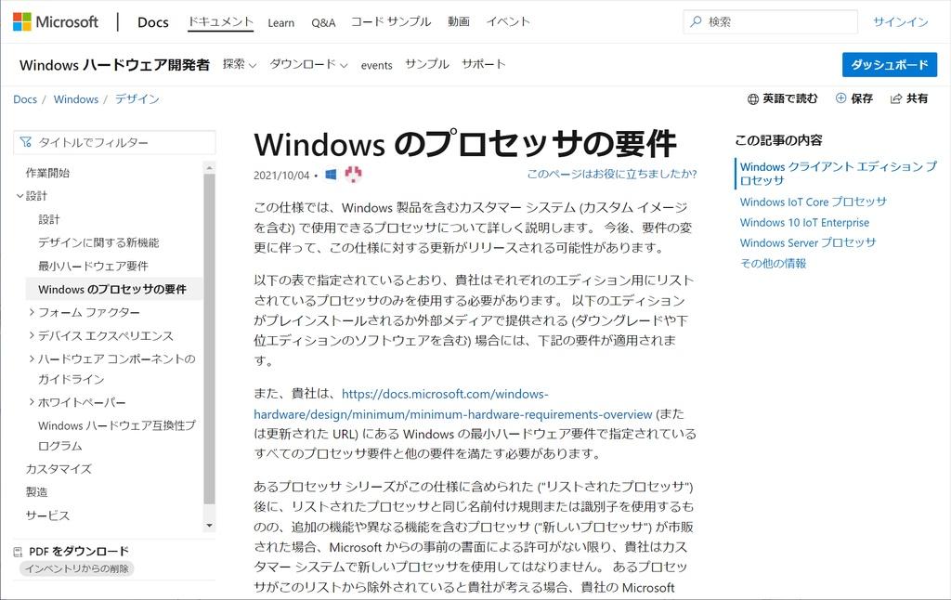Viewport: 951px width, 600px height.
Task: Open the Docs home link in header
Action: point(153,22)
